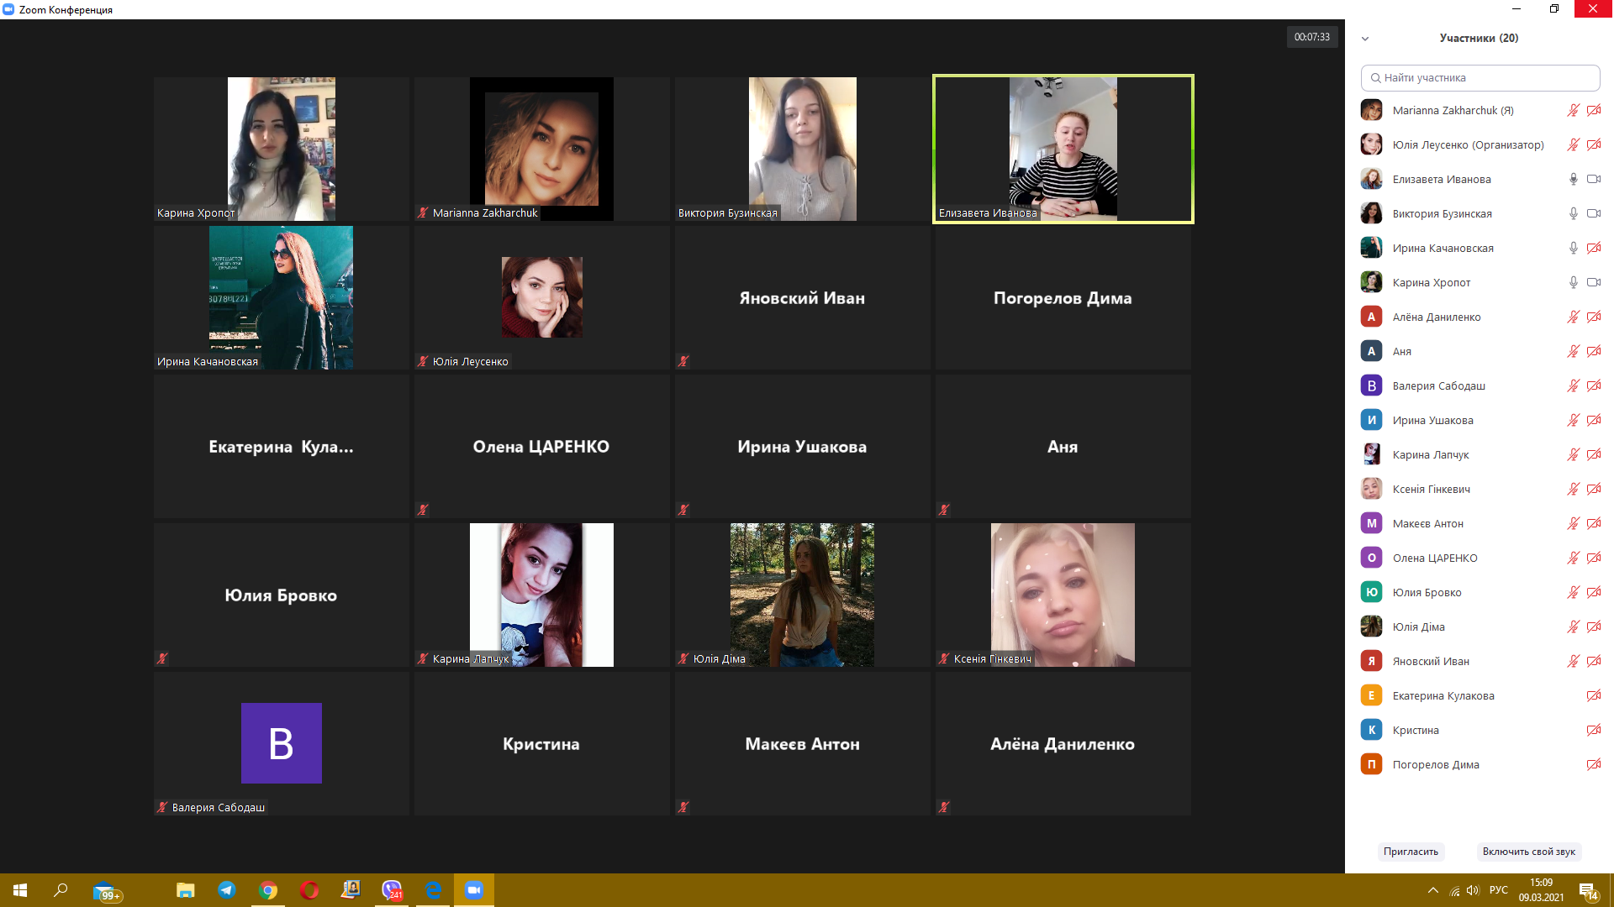This screenshot has width=1614, height=907.
Task: Click Екатерина Кулакова's camera-off icon in list
Action: tap(1593, 695)
